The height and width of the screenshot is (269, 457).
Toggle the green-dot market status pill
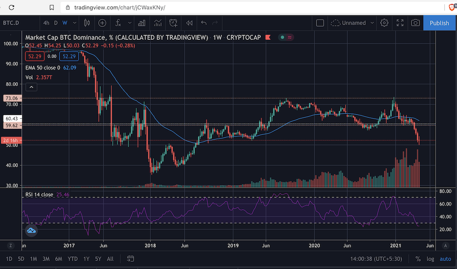tap(286, 37)
